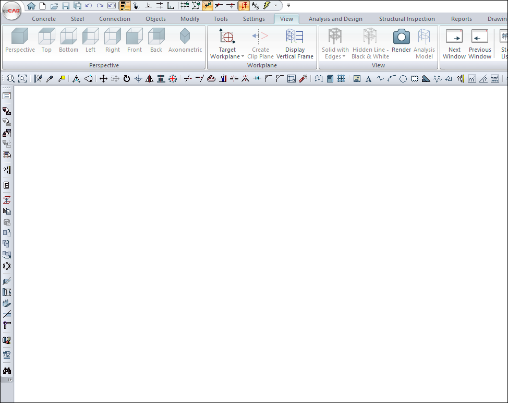
Task: Select the Display Vertical Frame tool
Action: click(x=295, y=43)
